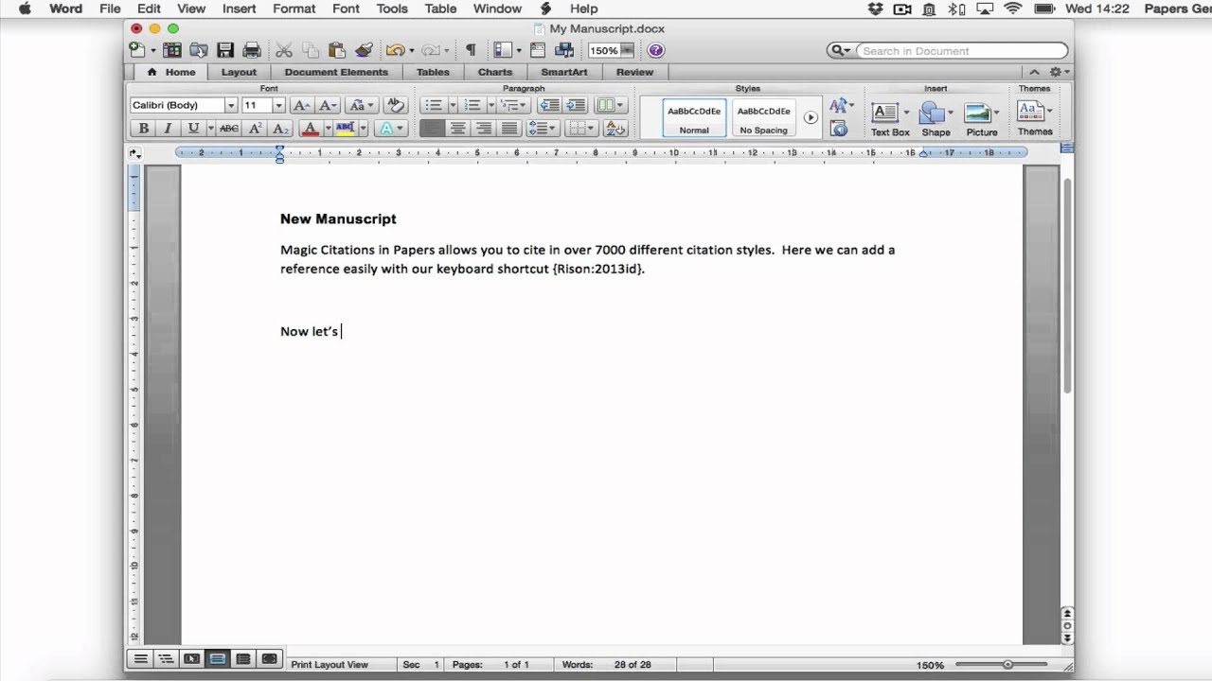Click the Increase Indent icon
The image size is (1212, 681).
click(x=576, y=105)
